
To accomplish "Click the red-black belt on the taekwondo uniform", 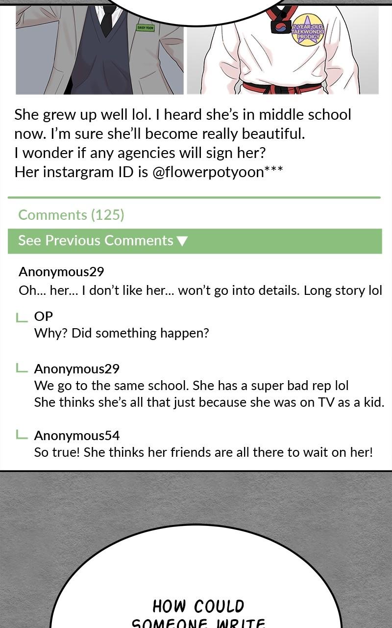I will 282,88.
